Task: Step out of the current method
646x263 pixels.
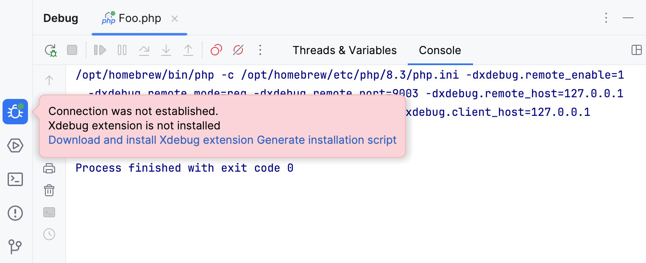Action: pyautogui.click(x=188, y=50)
